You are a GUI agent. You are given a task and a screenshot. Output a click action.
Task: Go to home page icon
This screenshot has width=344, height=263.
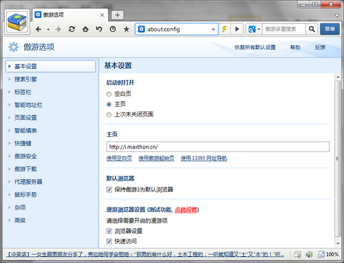[x=85, y=29]
